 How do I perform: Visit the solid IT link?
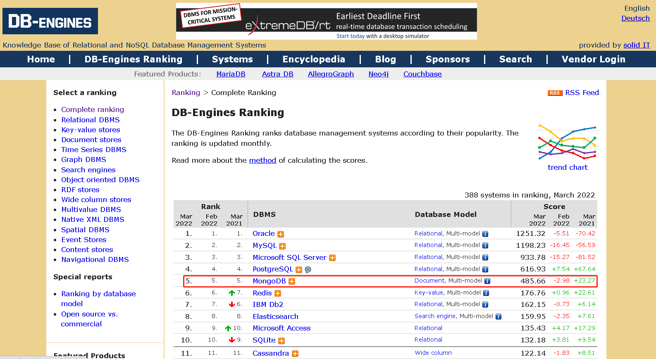click(x=637, y=45)
